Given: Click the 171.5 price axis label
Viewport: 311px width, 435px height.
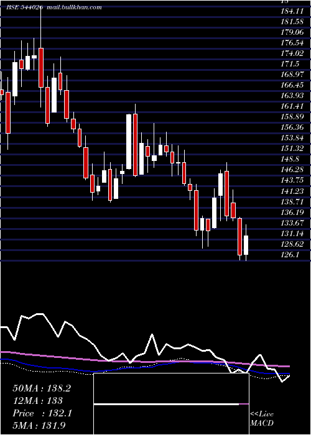Looking at the screenshot, I should pos(290,64).
